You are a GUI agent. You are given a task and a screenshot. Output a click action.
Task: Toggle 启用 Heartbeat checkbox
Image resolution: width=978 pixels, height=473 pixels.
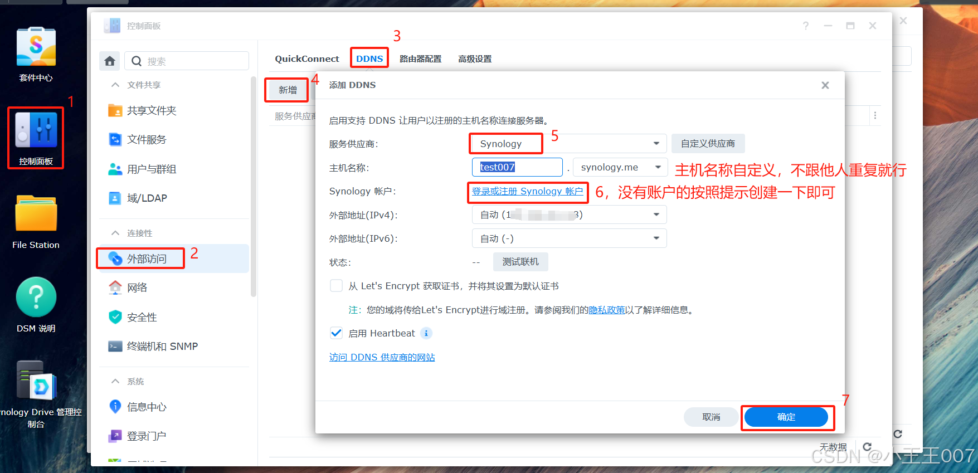pos(336,333)
